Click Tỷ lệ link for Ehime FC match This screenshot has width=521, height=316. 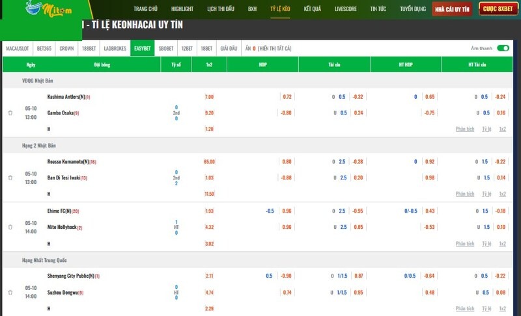pos(486,243)
